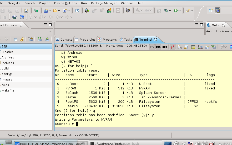
Task: Click the clear terminal icon
Action: click(179, 47)
